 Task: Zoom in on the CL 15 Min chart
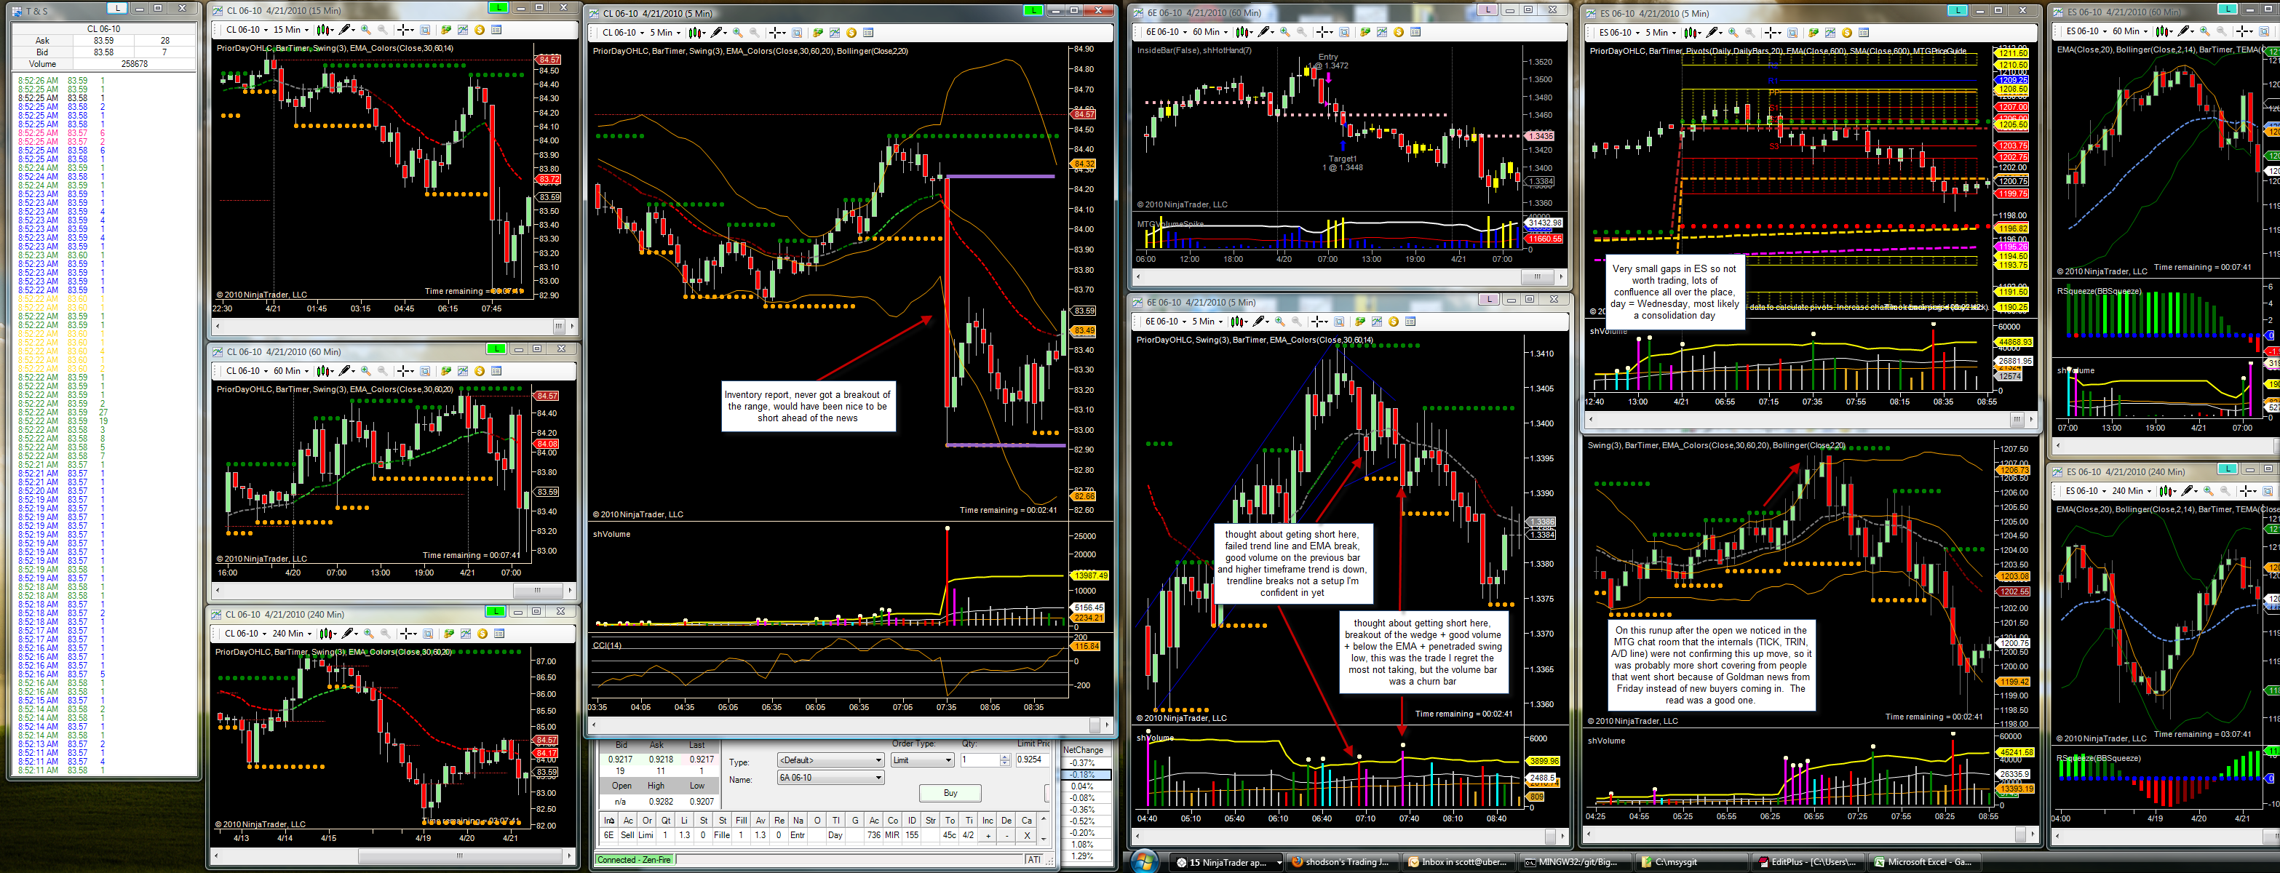[x=367, y=30]
